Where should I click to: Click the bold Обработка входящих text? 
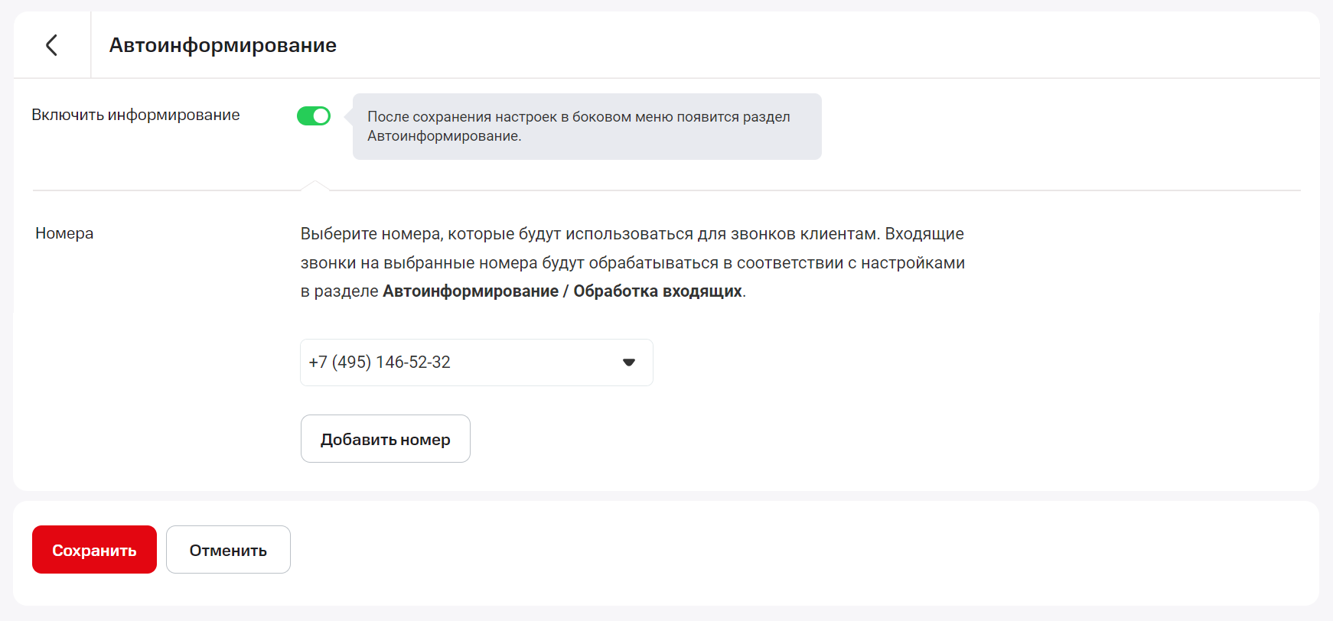657,291
